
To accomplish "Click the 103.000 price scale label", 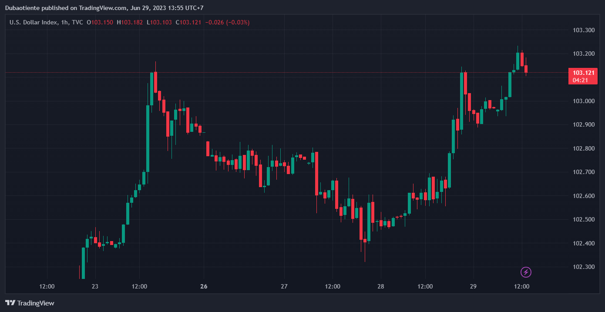I will point(583,101).
